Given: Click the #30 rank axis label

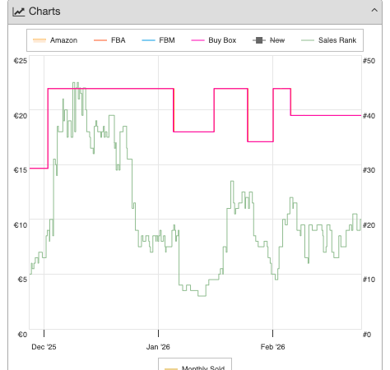Looking at the screenshot, I should coord(369,170).
